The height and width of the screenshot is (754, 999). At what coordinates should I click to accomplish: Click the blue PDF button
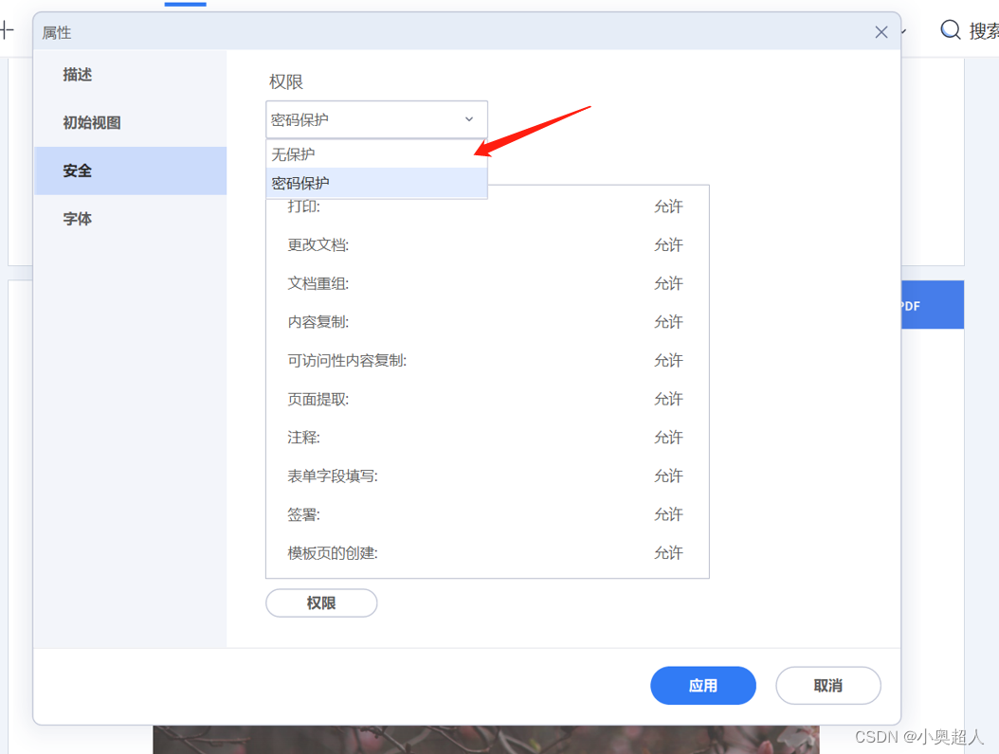[932, 305]
